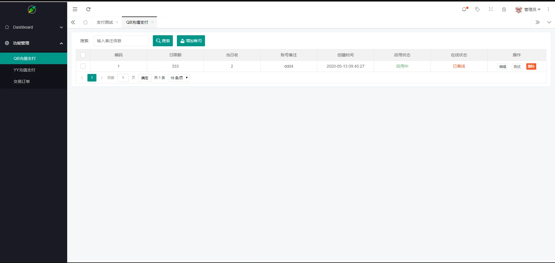Check the row with code 1
555x263 pixels.
[83, 66]
